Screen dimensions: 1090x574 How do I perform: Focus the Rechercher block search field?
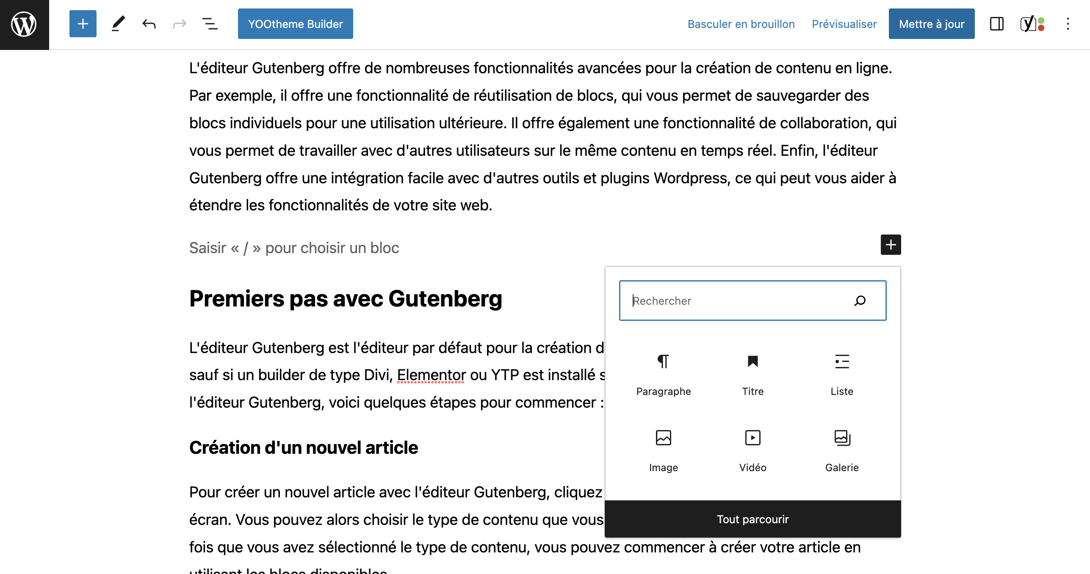[752, 301]
